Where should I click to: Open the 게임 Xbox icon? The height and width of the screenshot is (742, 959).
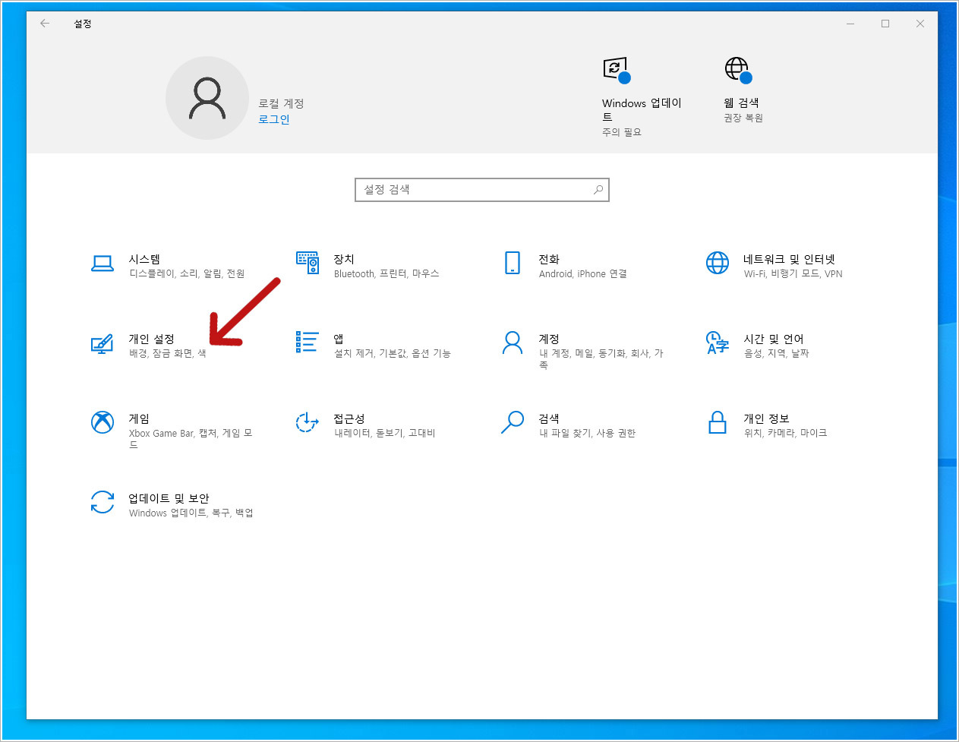103,422
